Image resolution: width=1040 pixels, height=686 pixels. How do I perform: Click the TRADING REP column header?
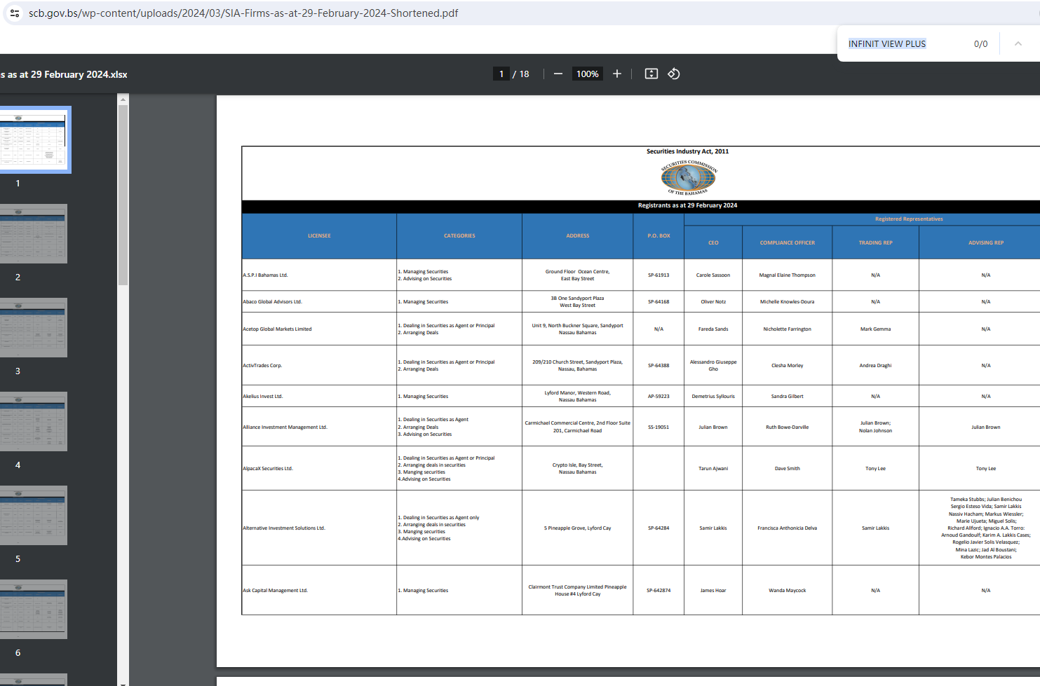pos(876,243)
